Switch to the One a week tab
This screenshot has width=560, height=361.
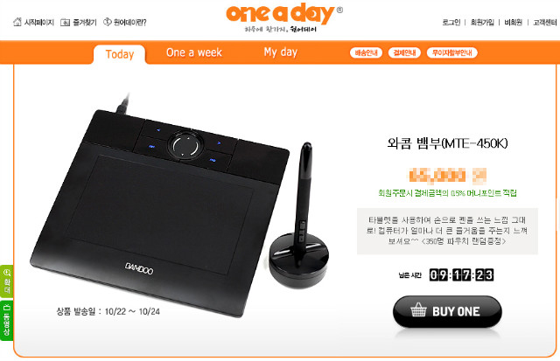point(194,52)
